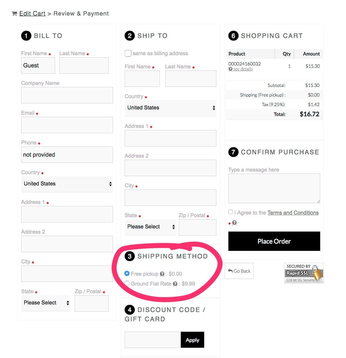Open the Terms and Conditions link
This screenshot has height=358, width=346.
tap(293, 213)
